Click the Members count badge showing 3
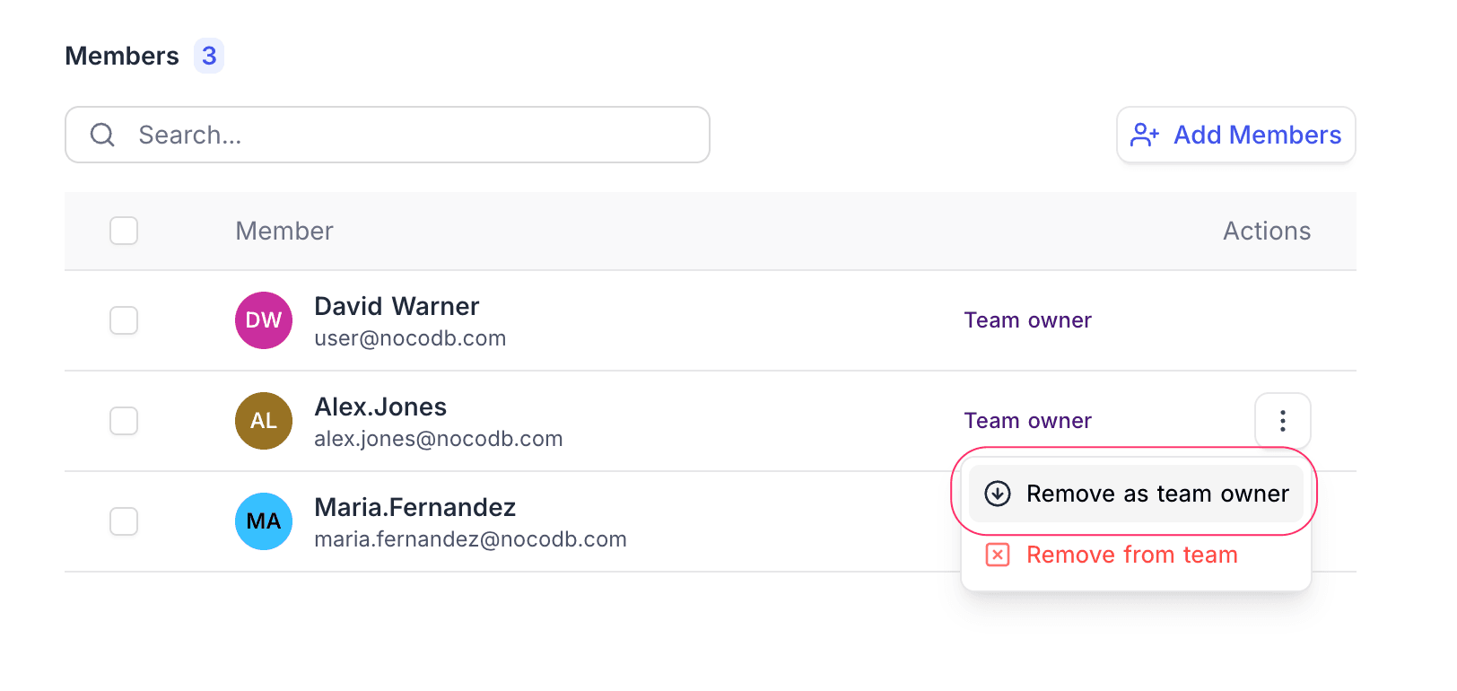The image size is (1457, 691). point(208,56)
